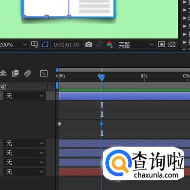Select the blue keyframe at the playhead
Screen dimensions: 190x190
102,124
